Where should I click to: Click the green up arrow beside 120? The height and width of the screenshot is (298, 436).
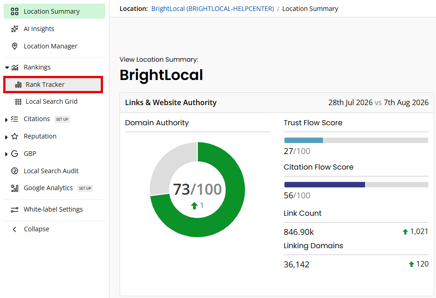412,264
